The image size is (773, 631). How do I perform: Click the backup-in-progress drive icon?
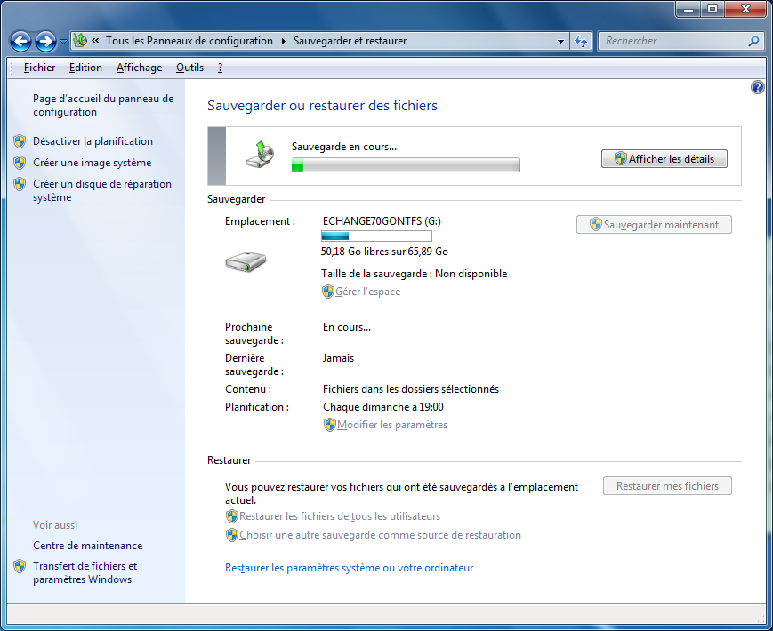(x=261, y=154)
